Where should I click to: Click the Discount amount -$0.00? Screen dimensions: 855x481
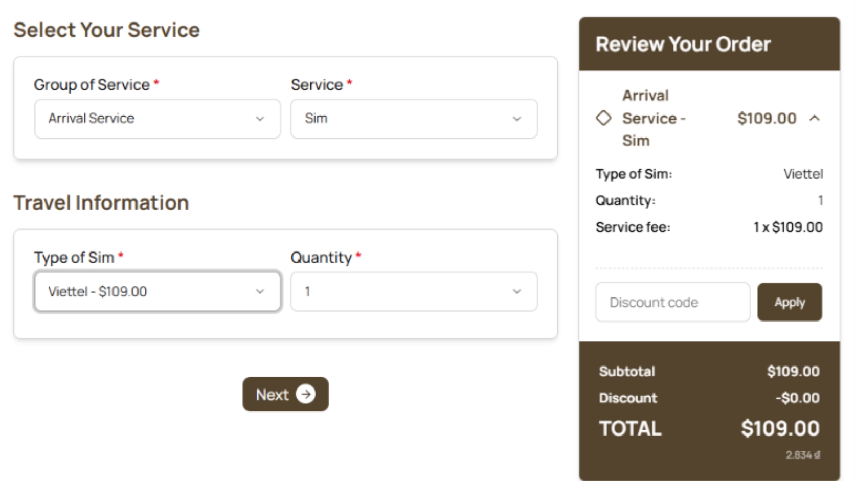pos(797,398)
